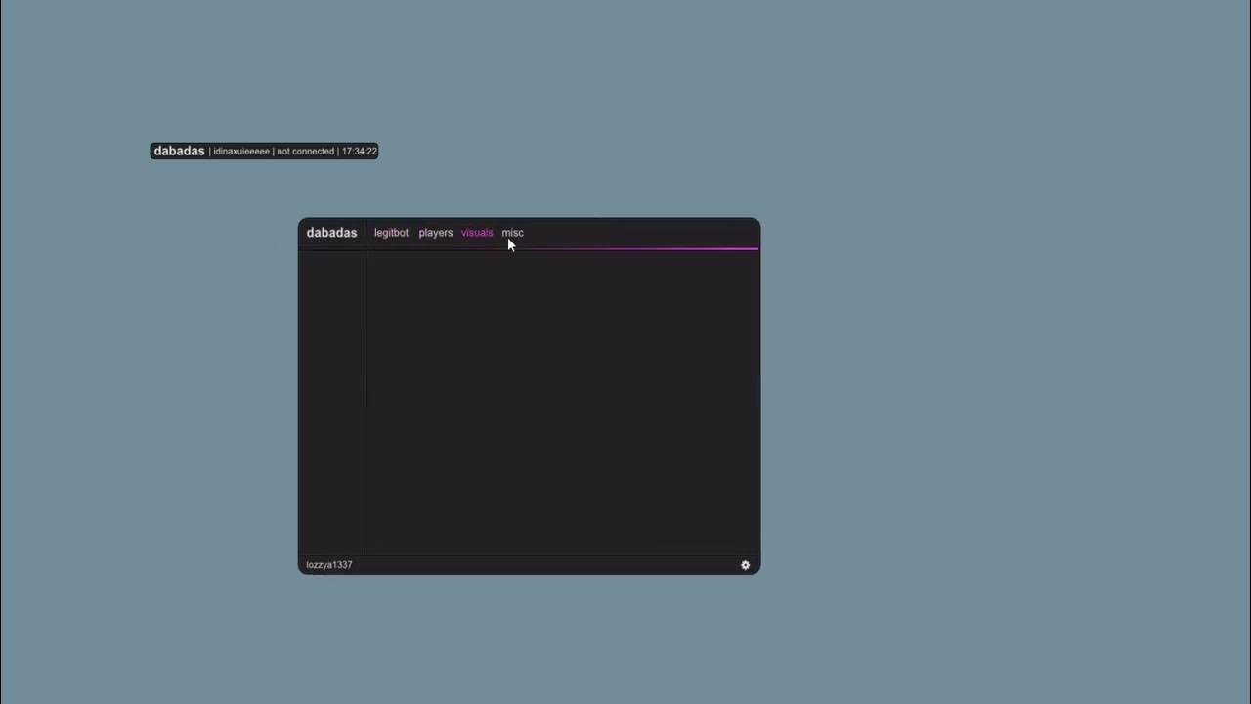Click the idinaxuieeeee text in watermark
The image size is (1251, 704).
coord(241,152)
